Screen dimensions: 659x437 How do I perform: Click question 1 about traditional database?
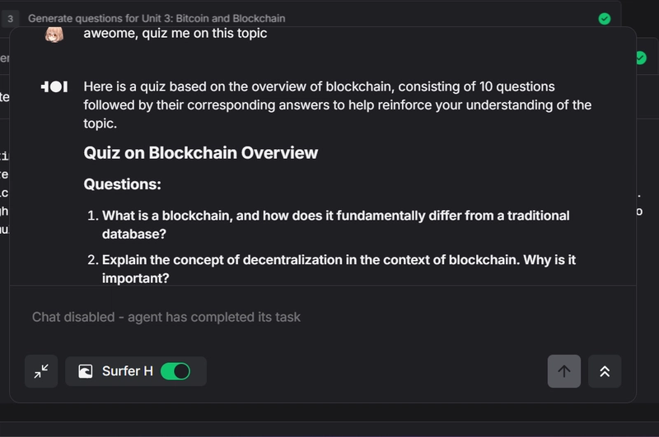click(336, 225)
